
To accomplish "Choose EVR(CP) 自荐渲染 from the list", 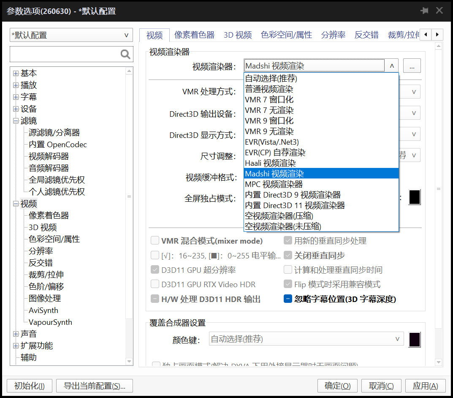I will [321, 153].
